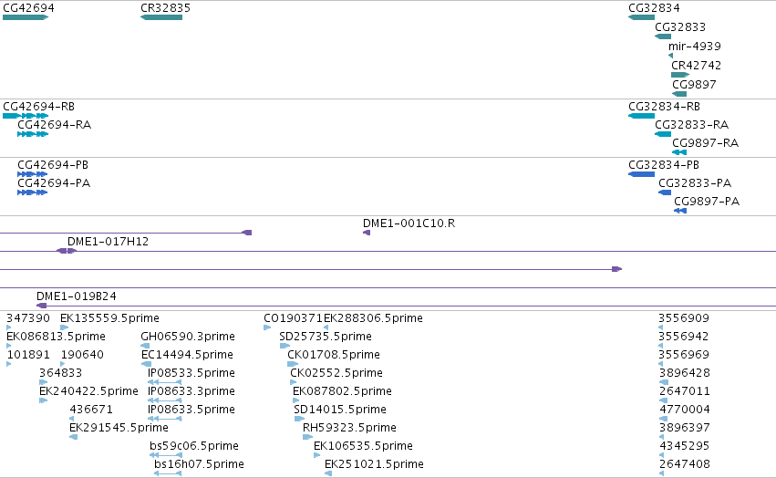Open the CR42742 gene feature
776x478 pixels.
[x=680, y=75]
